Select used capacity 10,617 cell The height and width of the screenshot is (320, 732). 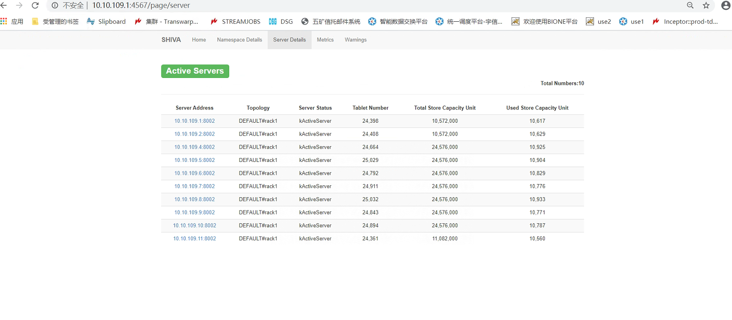tap(537, 121)
